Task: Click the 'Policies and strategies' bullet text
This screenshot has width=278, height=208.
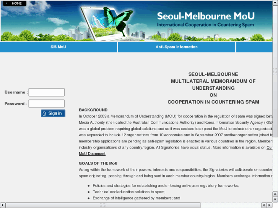Action: (166, 185)
